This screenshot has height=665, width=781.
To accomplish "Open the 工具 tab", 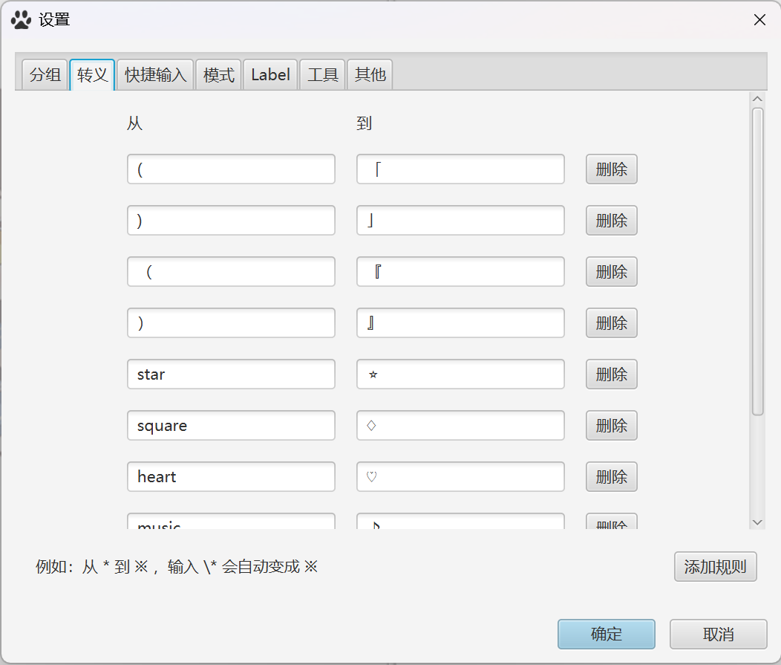I will (323, 75).
